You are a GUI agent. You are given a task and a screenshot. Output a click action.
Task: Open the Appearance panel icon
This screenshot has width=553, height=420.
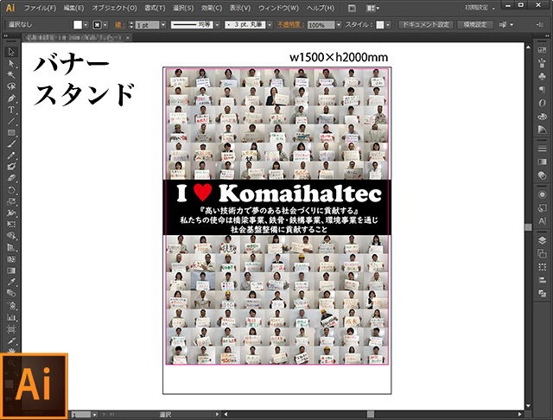542,194
